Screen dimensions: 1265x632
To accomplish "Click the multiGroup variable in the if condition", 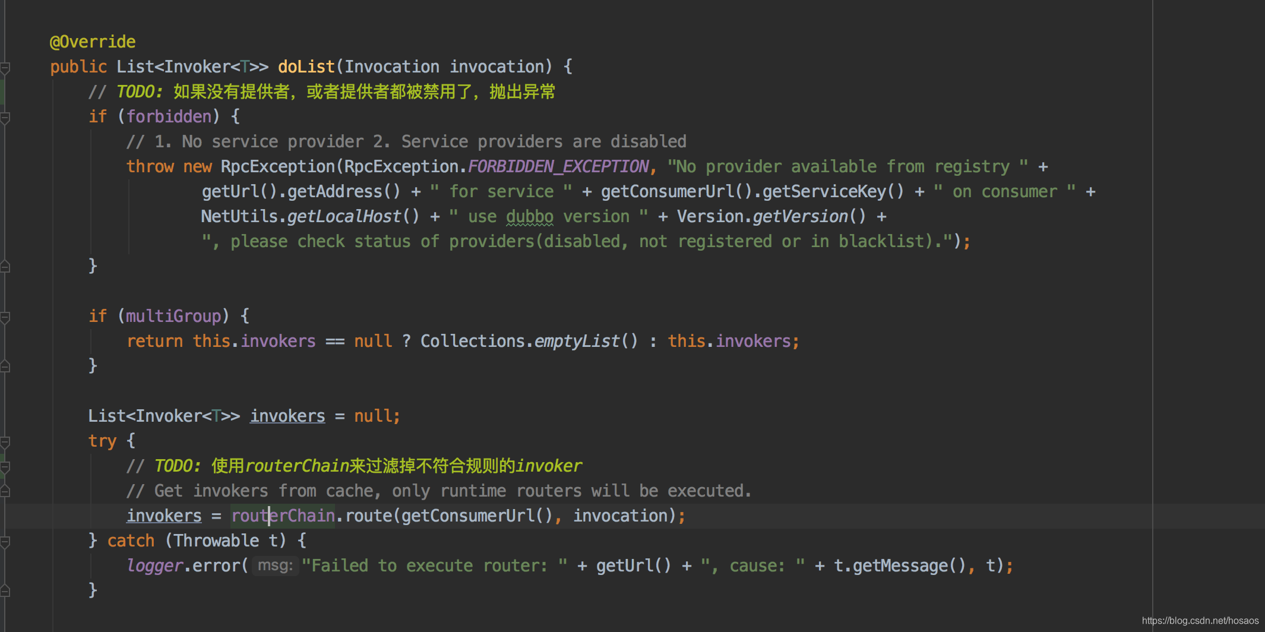I will pos(173,316).
